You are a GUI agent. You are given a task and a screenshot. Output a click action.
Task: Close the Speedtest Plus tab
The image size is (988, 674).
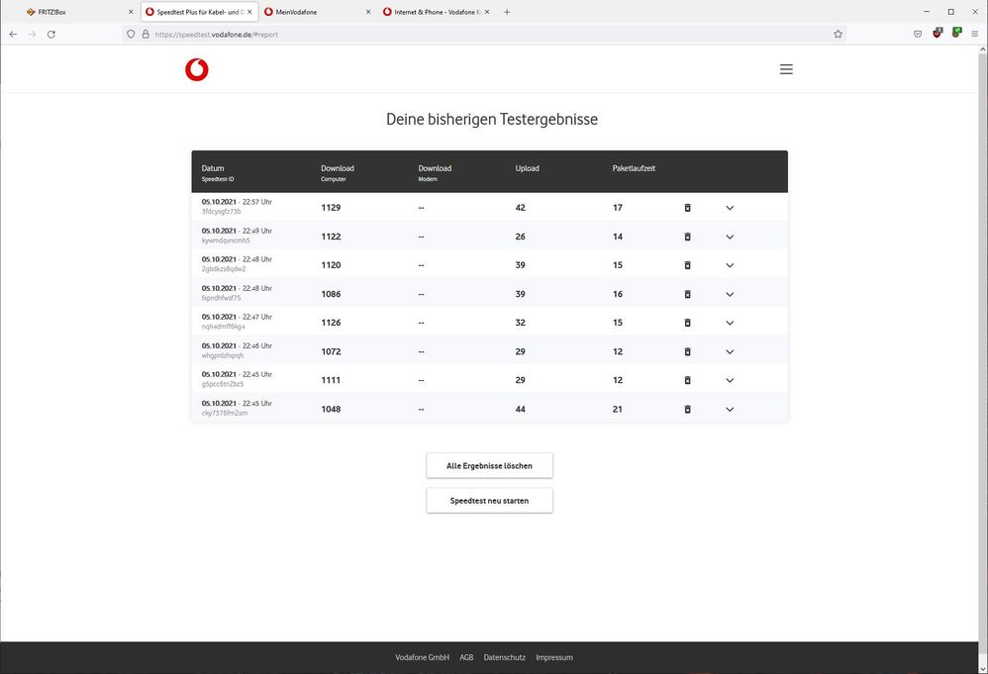coord(249,12)
